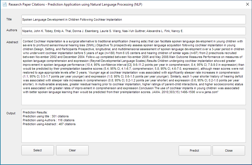Click the Output label
Screen dimensions: 252x165
point(11,113)
